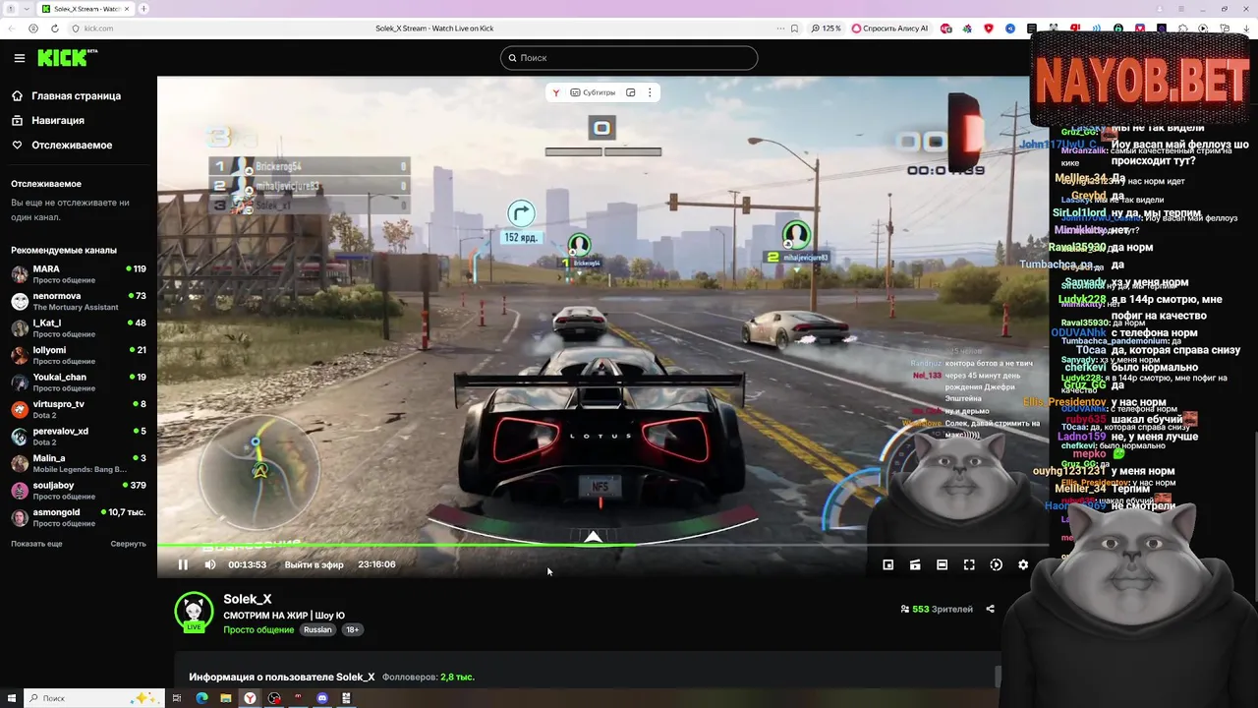Toggle theater mode in player
The width and height of the screenshot is (1258, 708).
[942, 564]
